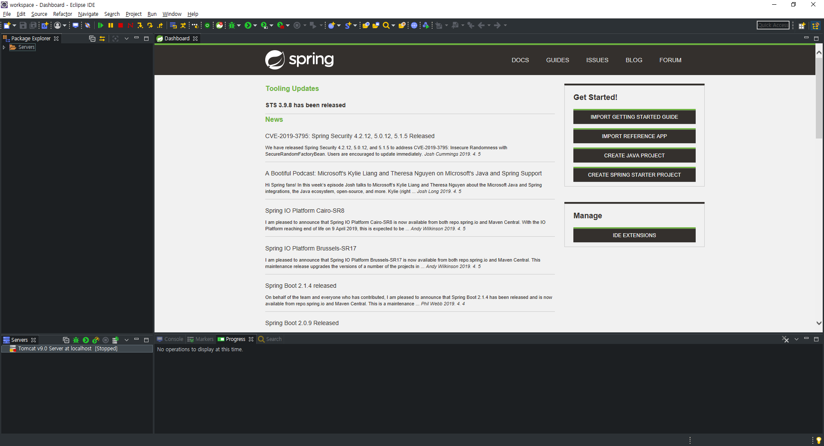The width and height of the screenshot is (824, 446).
Task: Click the Save toolbar icon
Action: pos(23,25)
